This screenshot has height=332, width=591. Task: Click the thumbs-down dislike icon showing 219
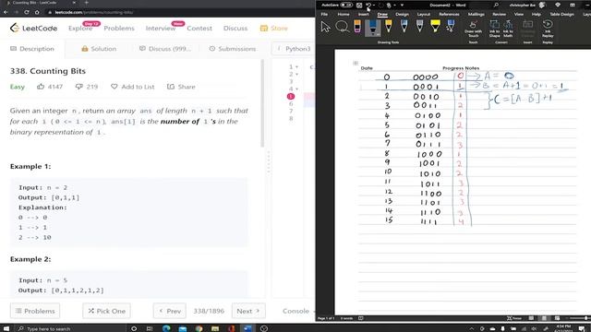(78, 87)
